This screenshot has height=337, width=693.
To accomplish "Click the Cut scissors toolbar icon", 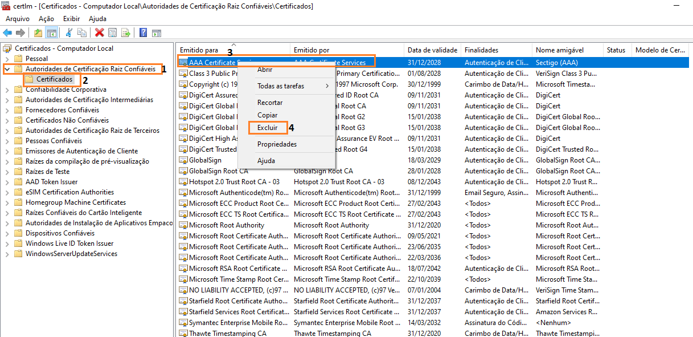I will [x=69, y=33].
